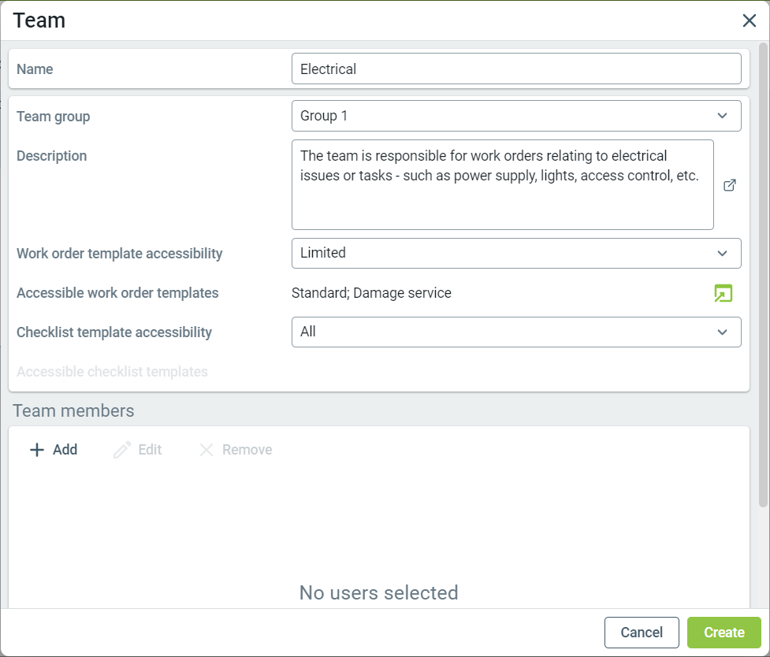Click the Team dialog title

point(39,20)
